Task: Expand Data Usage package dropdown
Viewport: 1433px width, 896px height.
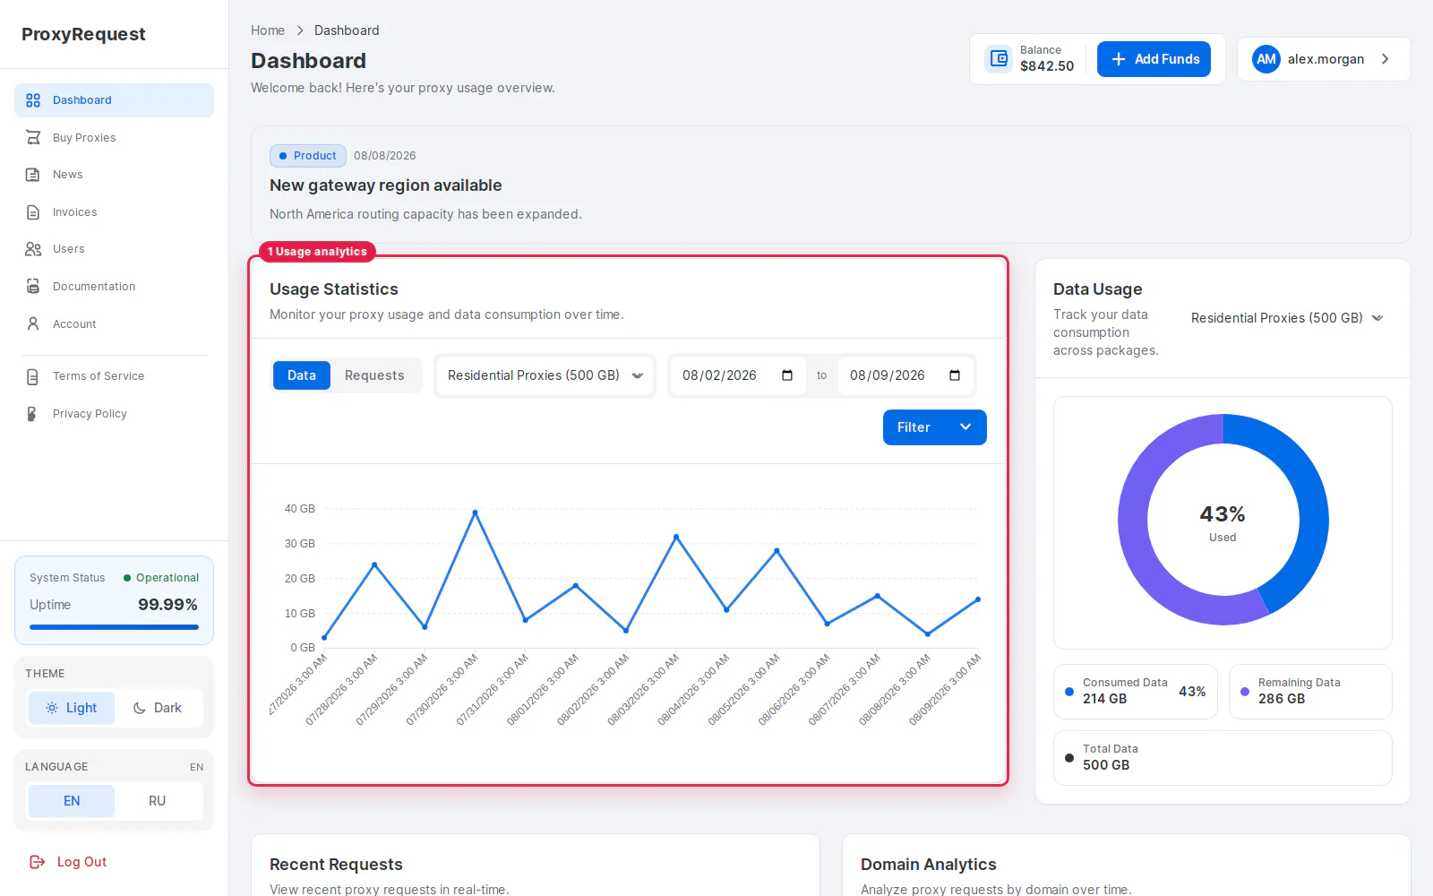Action: coord(1287,318)
